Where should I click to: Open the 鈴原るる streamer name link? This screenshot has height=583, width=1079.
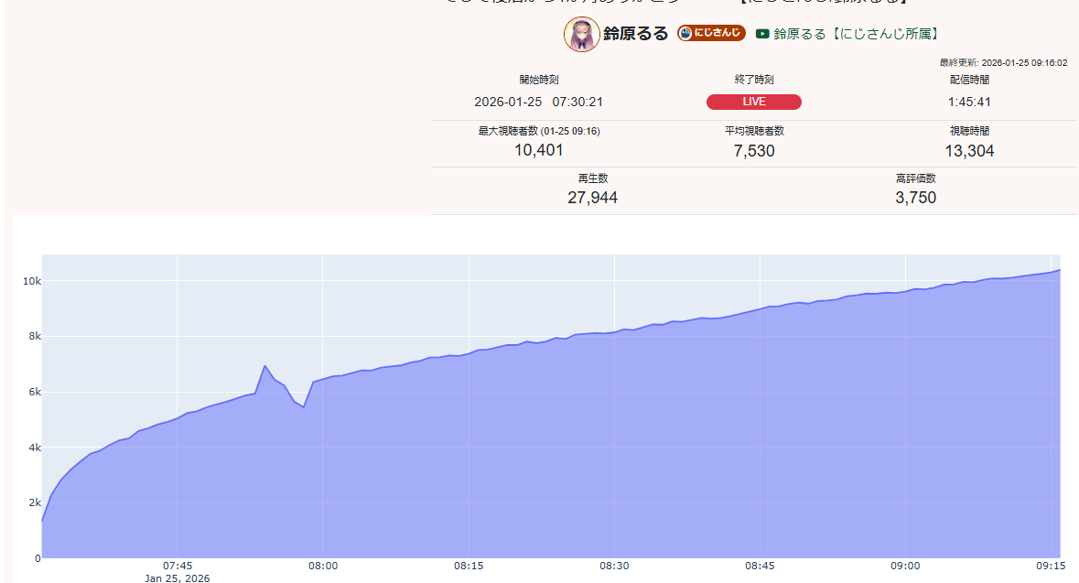635,34
